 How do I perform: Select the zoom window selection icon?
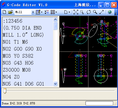(x=82, y=12)
